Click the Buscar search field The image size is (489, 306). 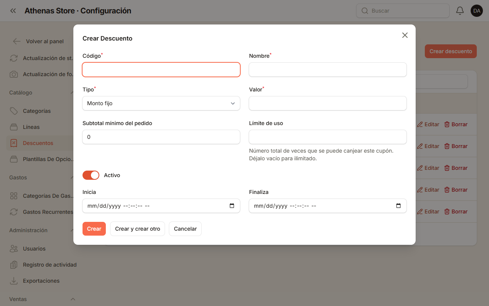[403, 11]
